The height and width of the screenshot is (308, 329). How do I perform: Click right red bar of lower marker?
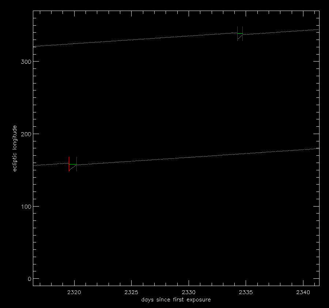(77, 164)
